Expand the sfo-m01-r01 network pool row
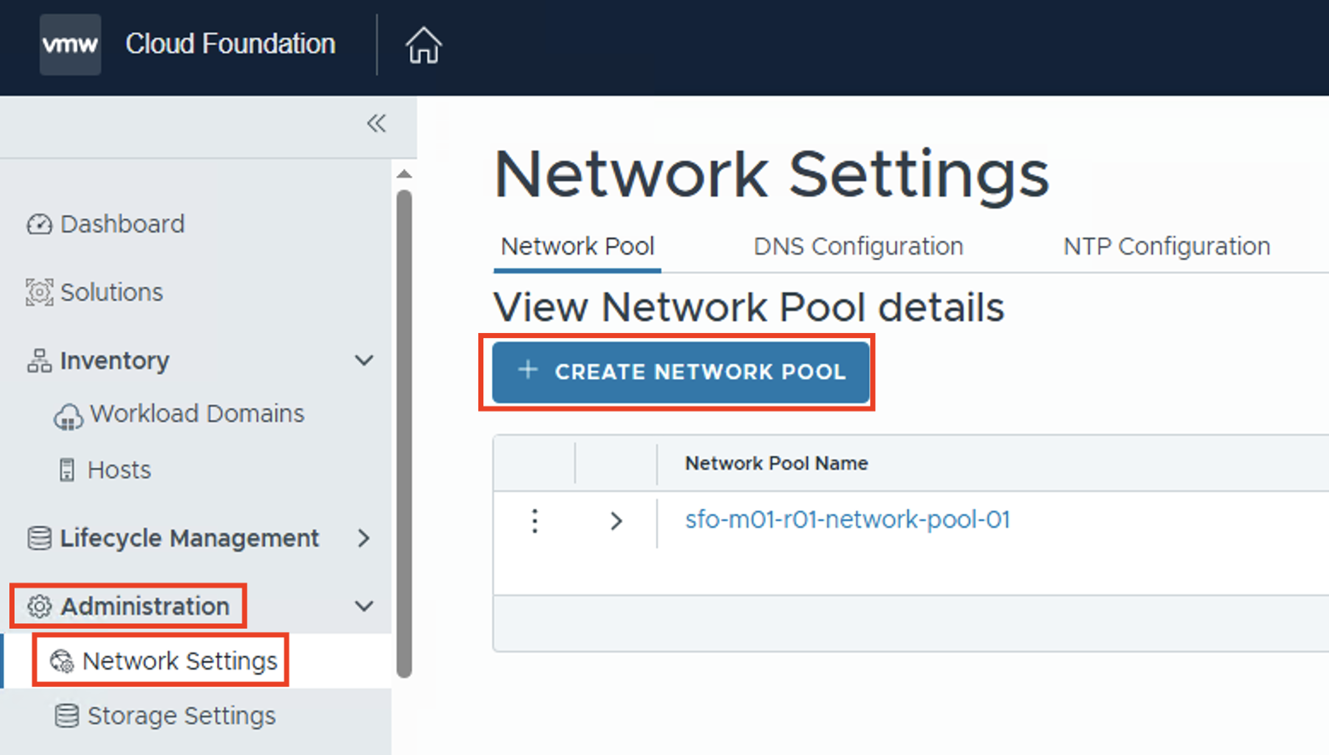1329x755 pixels. coord(617,521)
